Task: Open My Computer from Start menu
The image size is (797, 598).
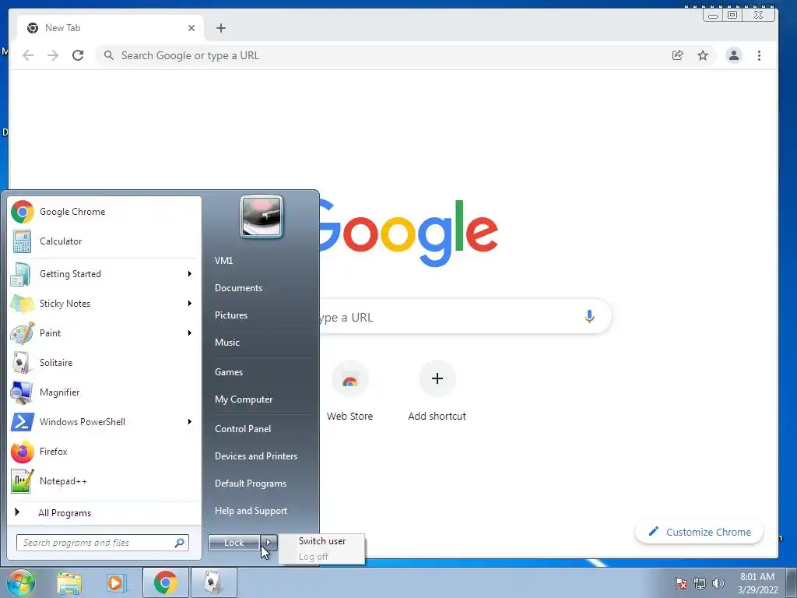Action: coord(244,399)
